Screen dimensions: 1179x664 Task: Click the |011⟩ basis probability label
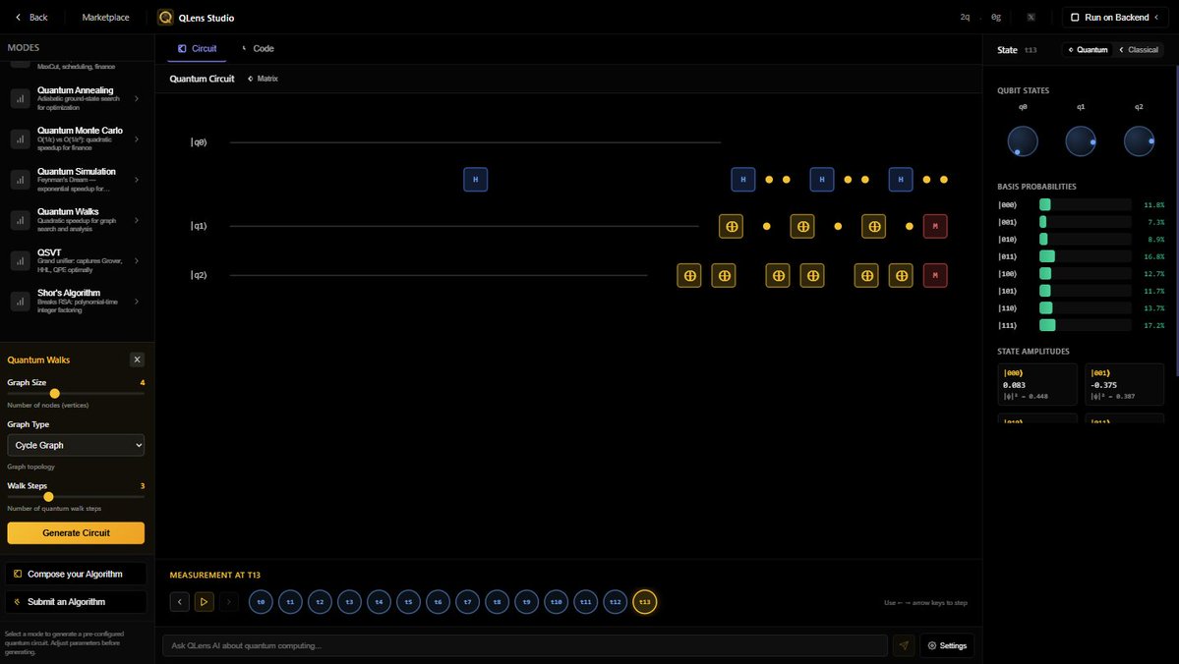pyautogui.click(x=1008, y=257)
